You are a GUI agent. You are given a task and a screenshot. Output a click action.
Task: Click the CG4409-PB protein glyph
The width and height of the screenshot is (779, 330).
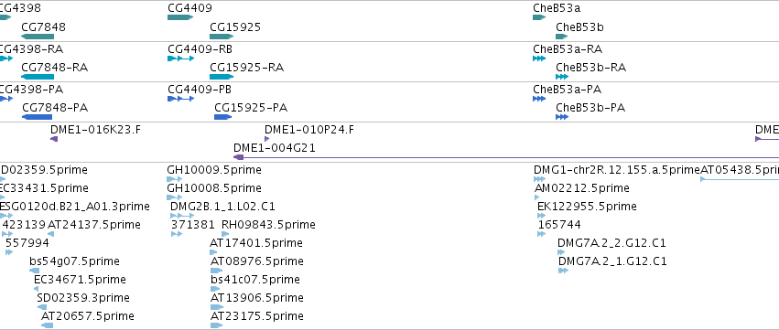(x=181, y=99)
